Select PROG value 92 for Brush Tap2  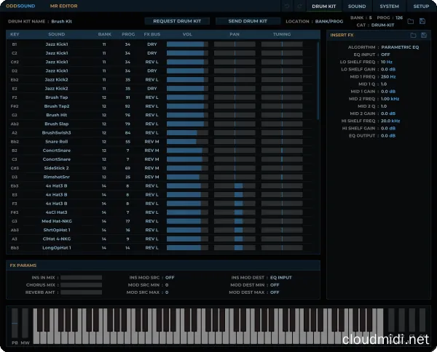(127, 106)
